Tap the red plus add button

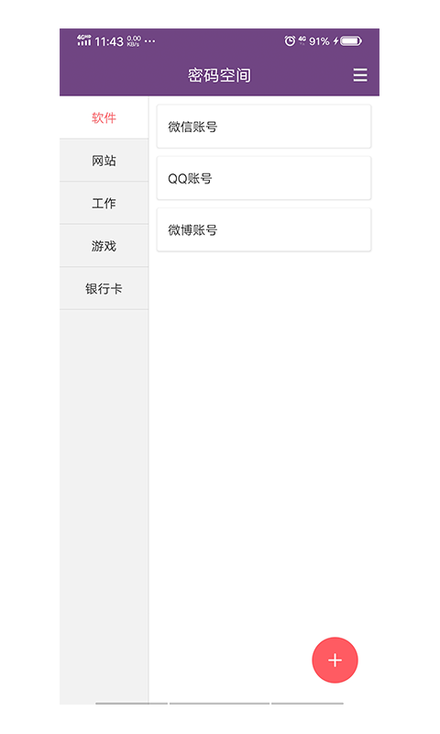(335, 660)
